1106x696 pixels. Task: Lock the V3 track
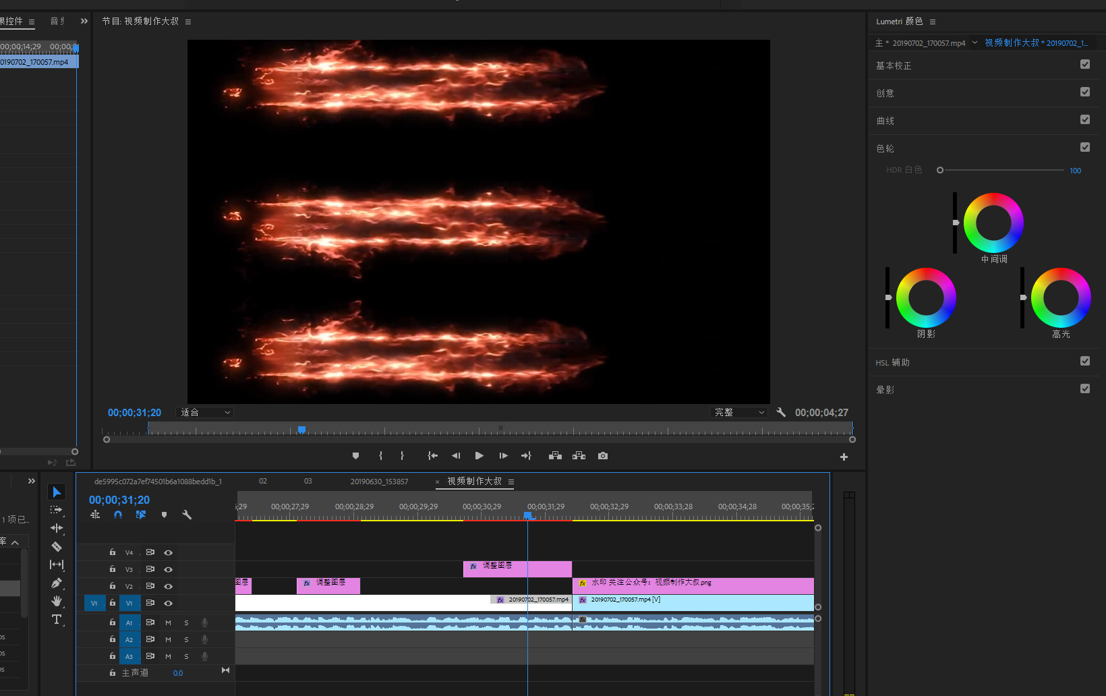pos(113,569)
